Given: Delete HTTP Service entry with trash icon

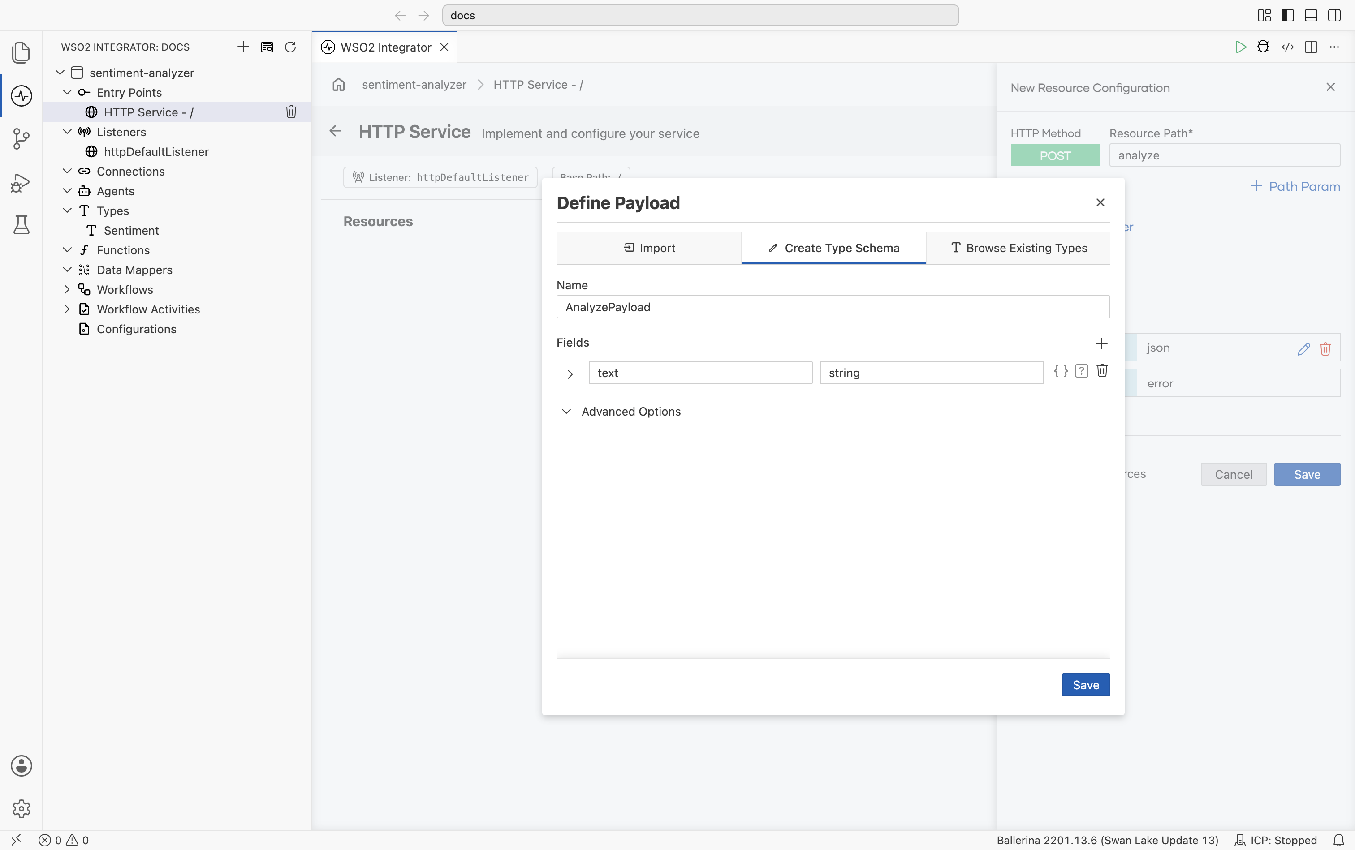Looking at the screenshot, I should pos(291,112).
